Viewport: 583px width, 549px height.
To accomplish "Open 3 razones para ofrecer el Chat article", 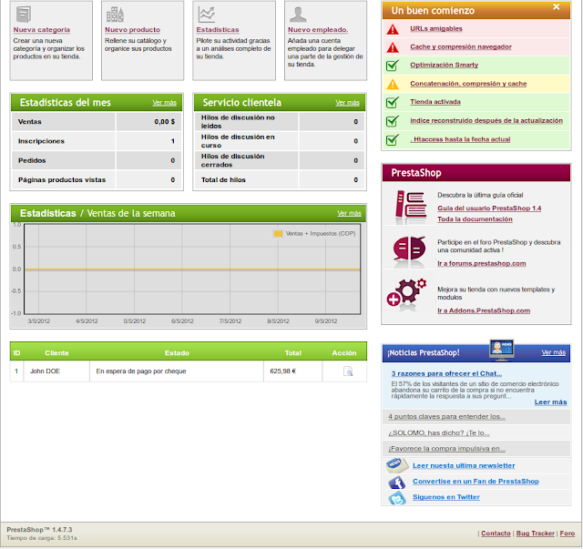I will pos(446,373).
